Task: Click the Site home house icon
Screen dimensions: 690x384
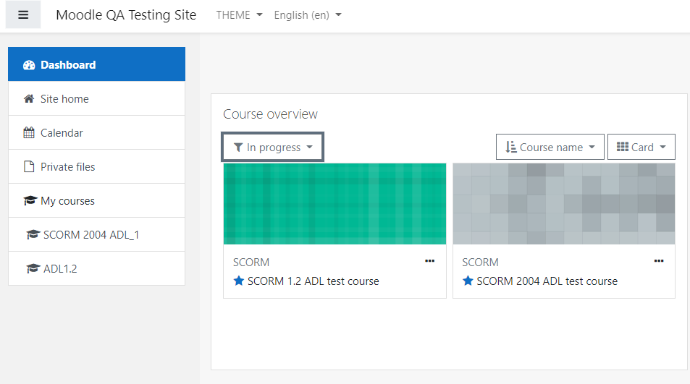Action: pyautogui.click(x=29, y=99)
